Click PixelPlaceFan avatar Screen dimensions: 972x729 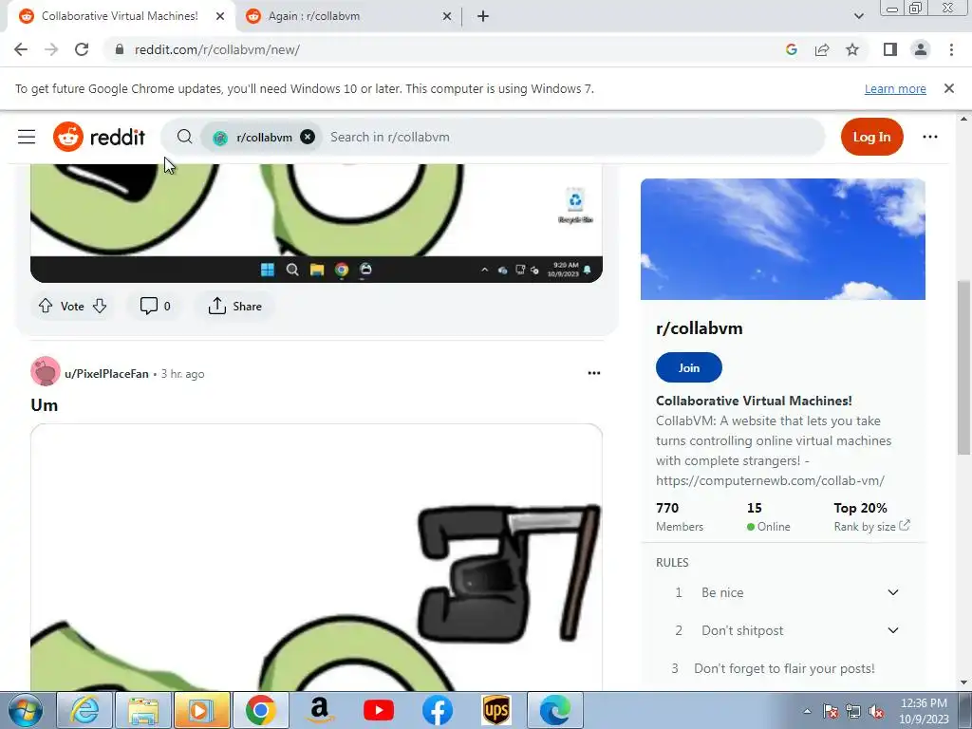(46, 371)
